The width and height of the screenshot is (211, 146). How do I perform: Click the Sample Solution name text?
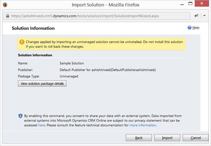(x=72, y=64)
